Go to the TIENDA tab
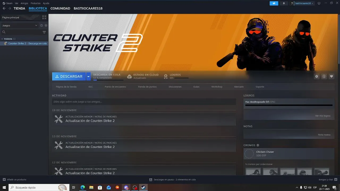The width and height of the screenshot is (340, 191). 19,8
